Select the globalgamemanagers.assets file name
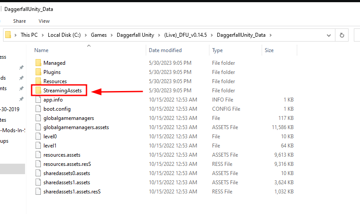This screenshot has width=360, height=214. (76, 127)
